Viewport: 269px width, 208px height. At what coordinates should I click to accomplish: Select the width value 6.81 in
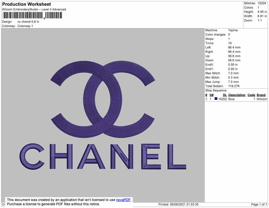262,16
